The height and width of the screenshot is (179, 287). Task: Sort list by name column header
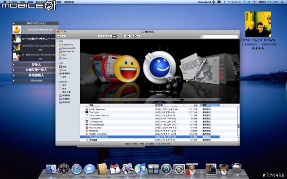click(116, 105)
